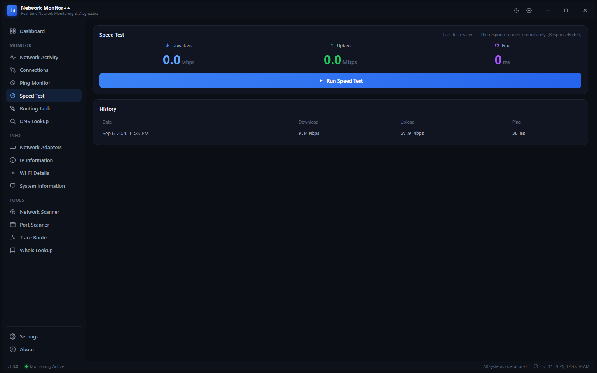Toggle dark mode with moon icon
The image size is (597, 373).
[517, 10]
